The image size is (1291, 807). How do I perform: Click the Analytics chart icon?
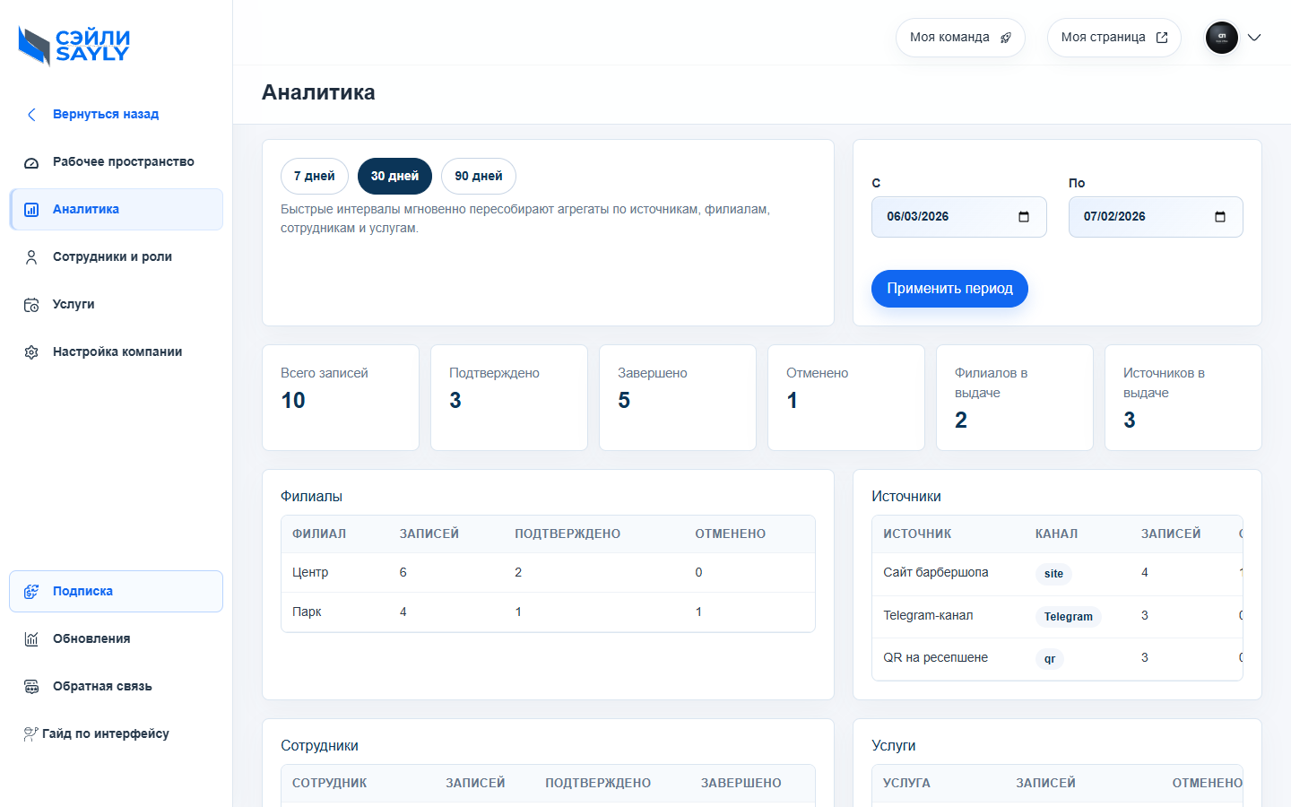coord(31,210)
